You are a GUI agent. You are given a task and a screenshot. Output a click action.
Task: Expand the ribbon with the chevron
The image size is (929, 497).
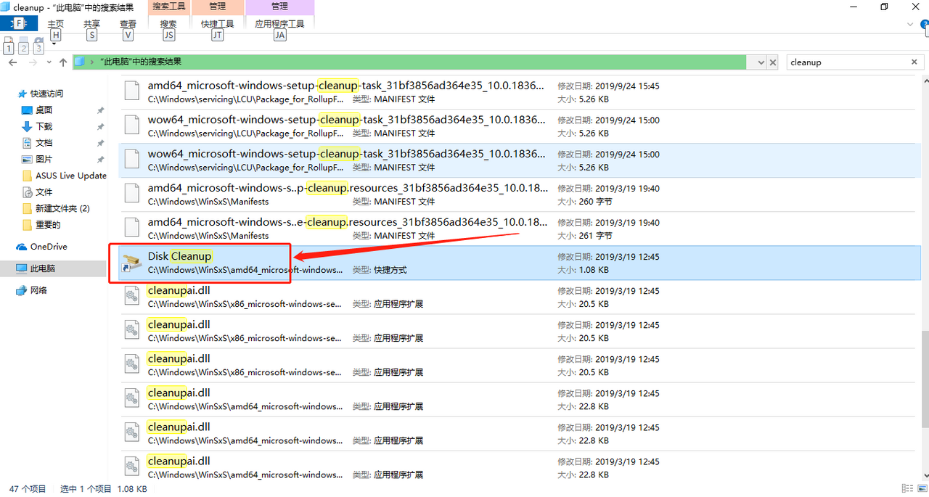pyautogui.click(x=911, y=24)
